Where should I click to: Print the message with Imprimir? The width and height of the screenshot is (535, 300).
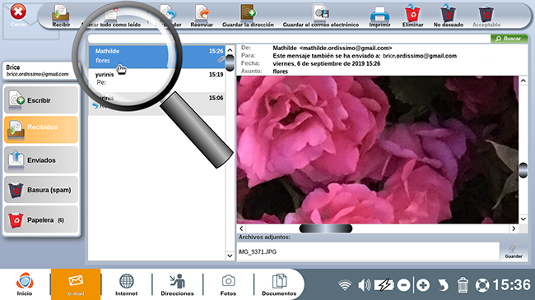coord(379,16)
